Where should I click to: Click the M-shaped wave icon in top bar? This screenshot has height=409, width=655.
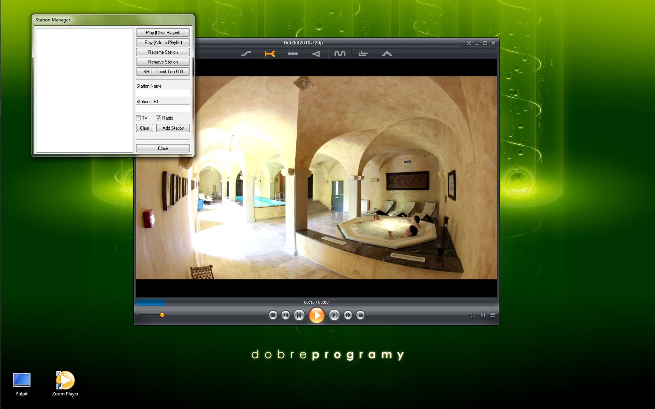(x=340, y=54)
